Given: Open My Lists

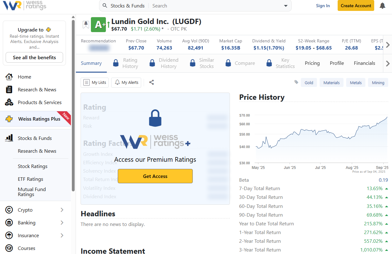Looking at the screenshot, I should [x=95, y=82].
